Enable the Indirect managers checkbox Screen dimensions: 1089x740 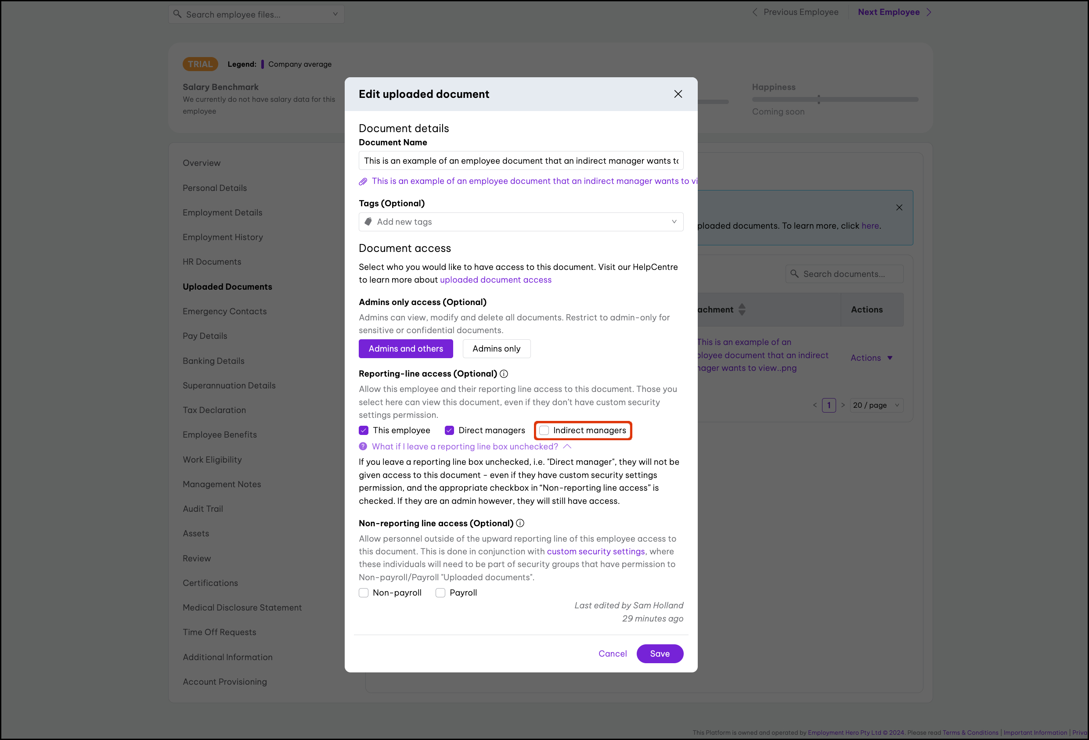(x=544, y=431)
